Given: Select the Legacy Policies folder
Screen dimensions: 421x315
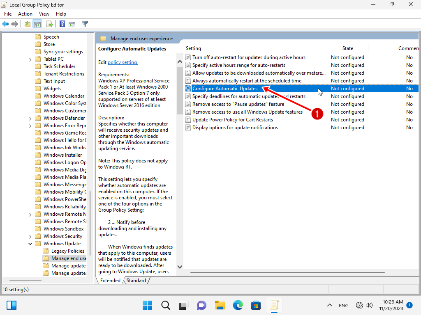Looking at the screenshot, I should click(67, 251).
